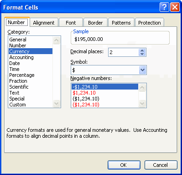Pick the Accounting category

31,57
